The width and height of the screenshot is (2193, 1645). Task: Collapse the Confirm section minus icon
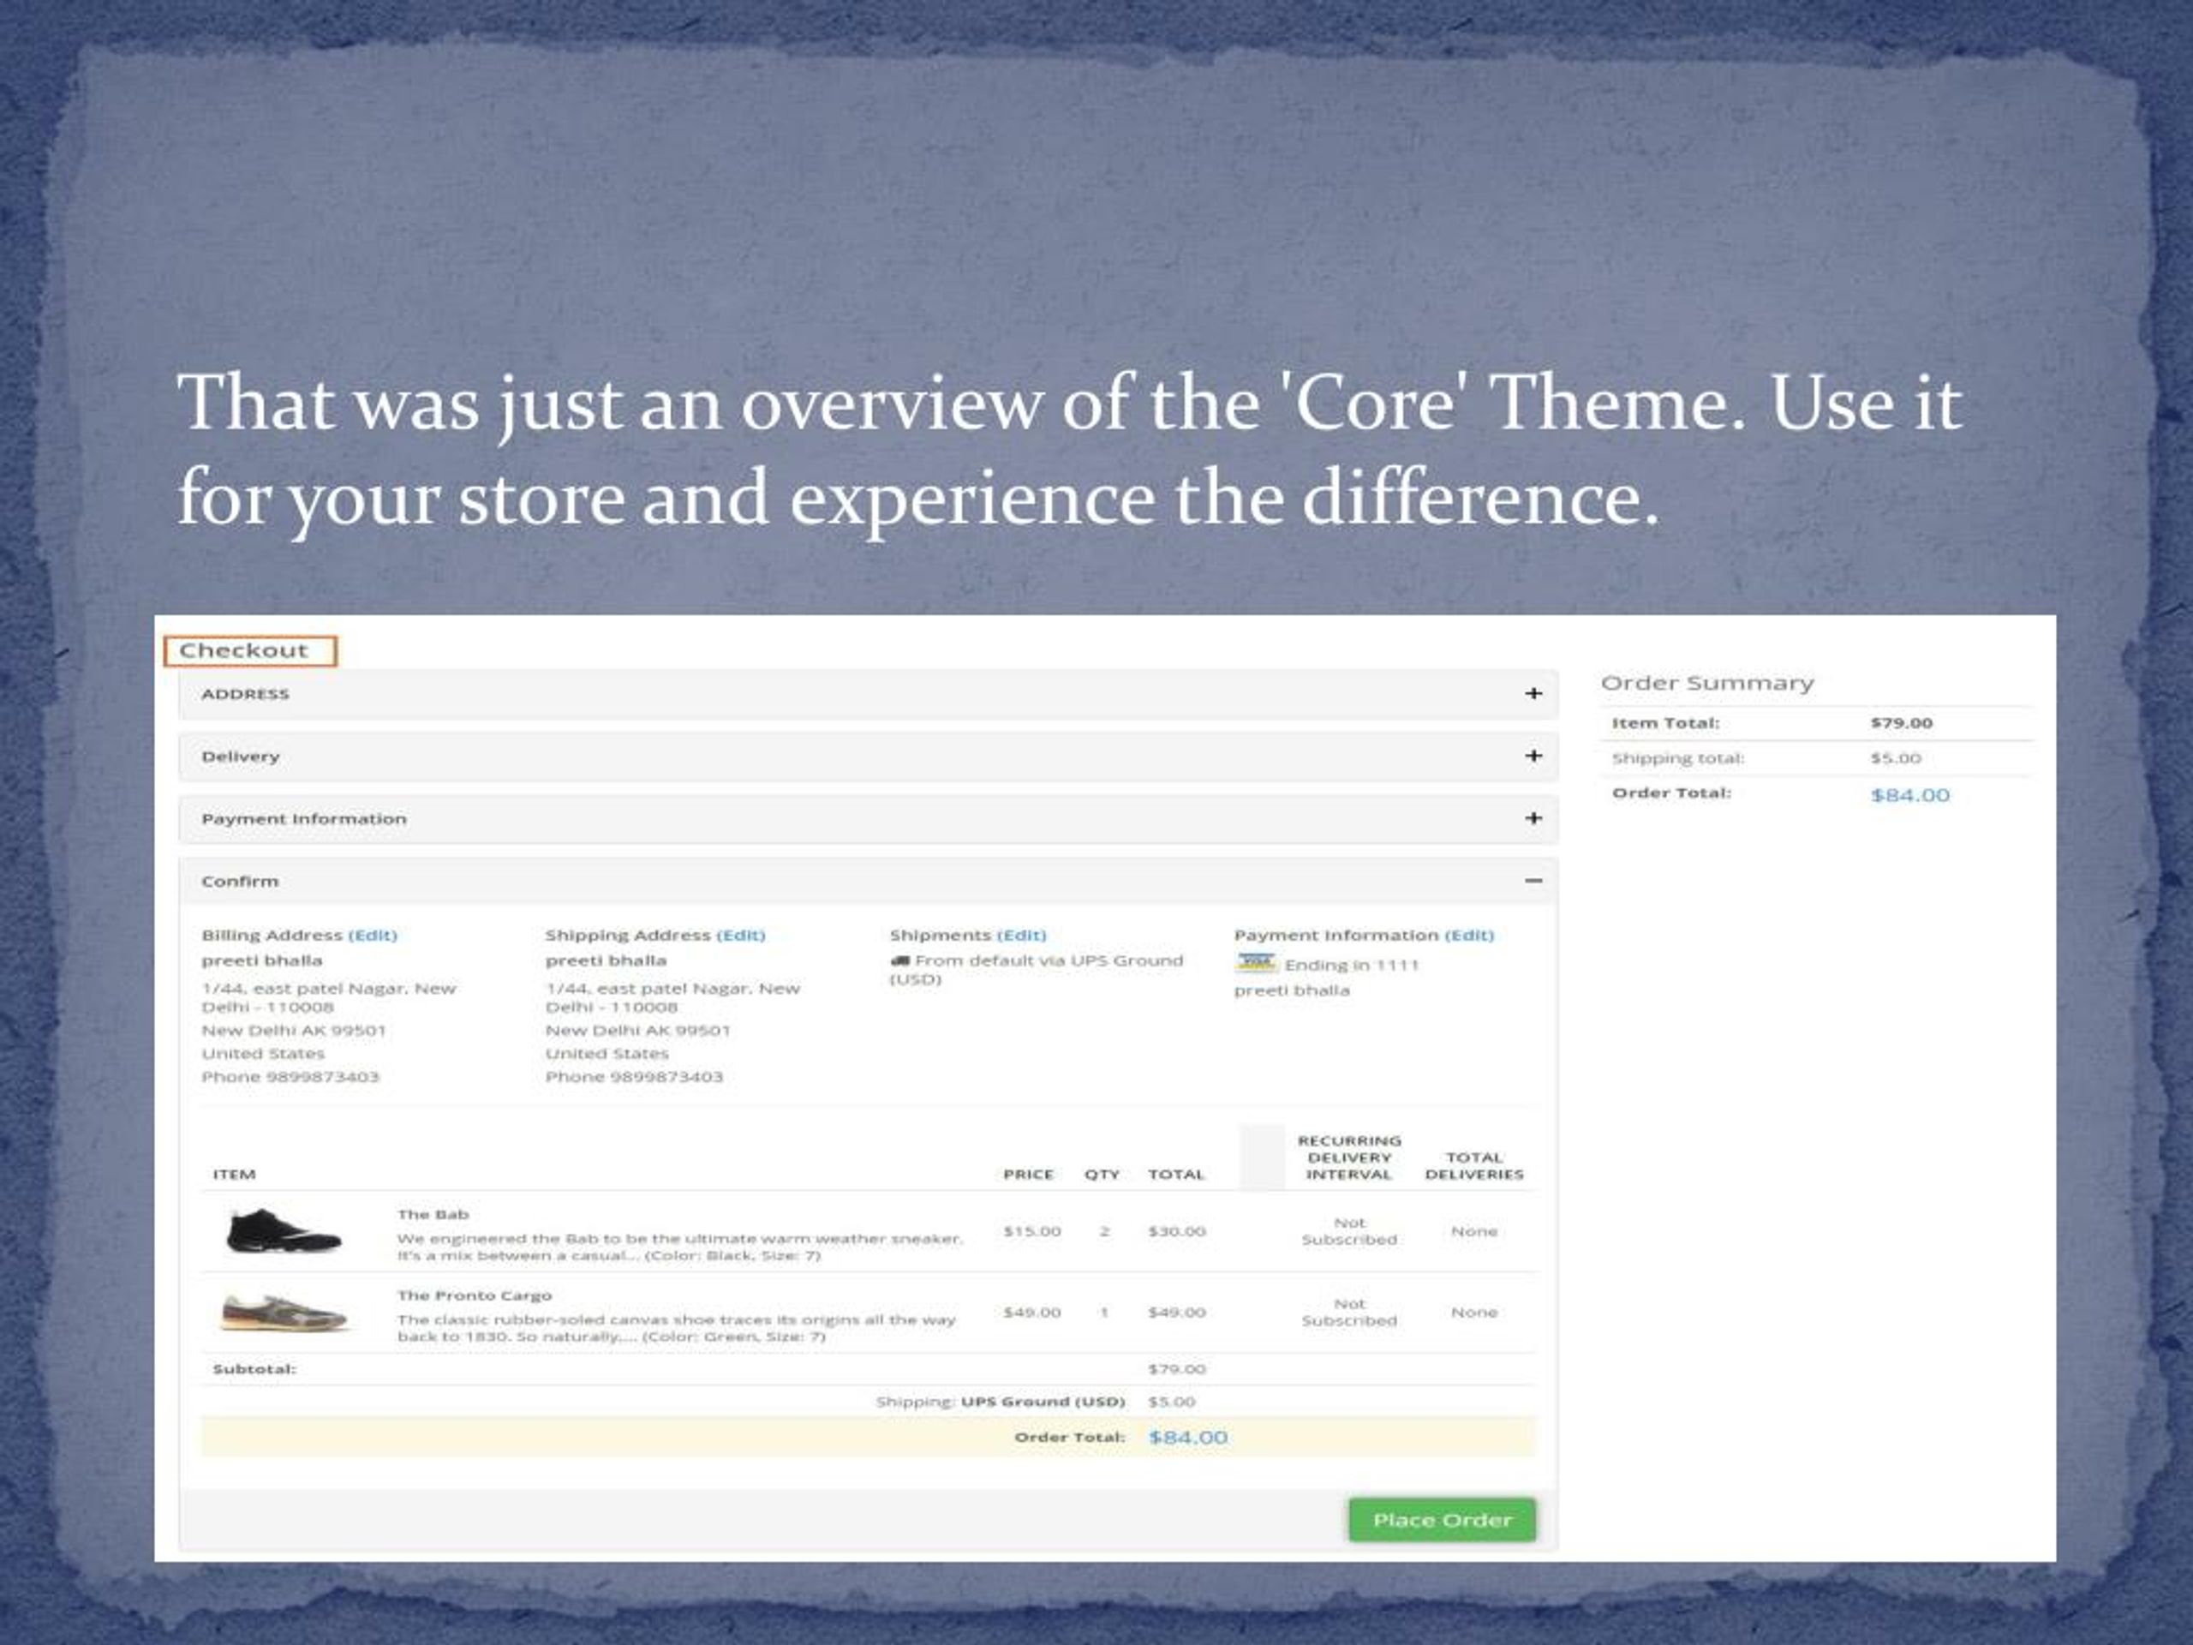pos(1533,881)
